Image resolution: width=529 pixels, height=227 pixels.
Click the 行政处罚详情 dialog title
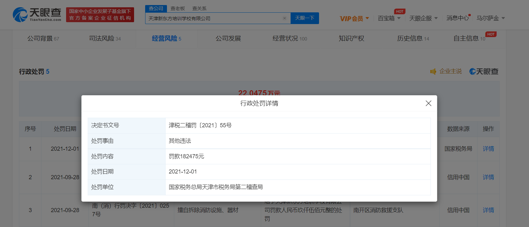[259, 103]
